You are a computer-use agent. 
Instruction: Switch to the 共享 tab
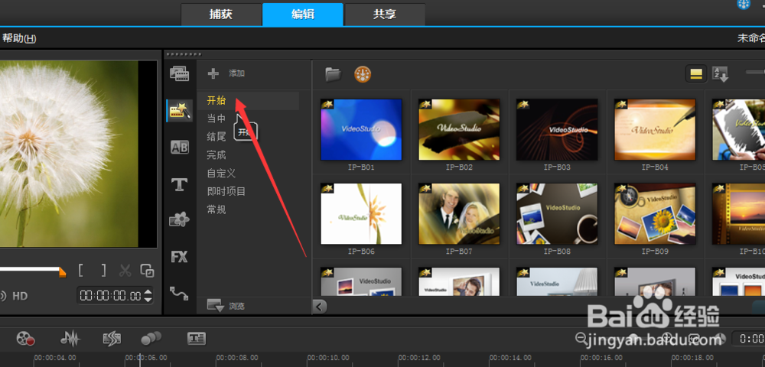coord(385,14)
